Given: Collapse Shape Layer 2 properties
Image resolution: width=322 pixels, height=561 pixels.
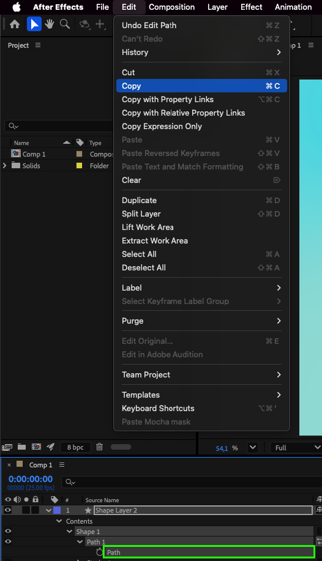Looking at the screenshot, I should tap(48, 511).
